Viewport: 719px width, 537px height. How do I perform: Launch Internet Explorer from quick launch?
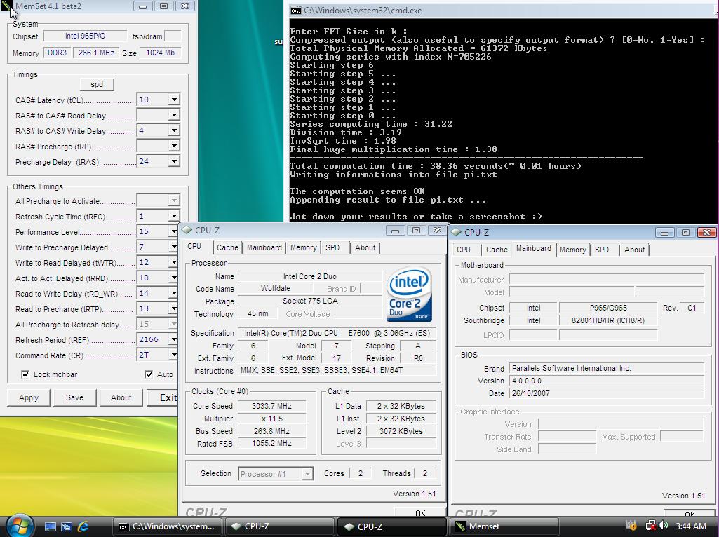pyautogui.click(x=83, y=527)
